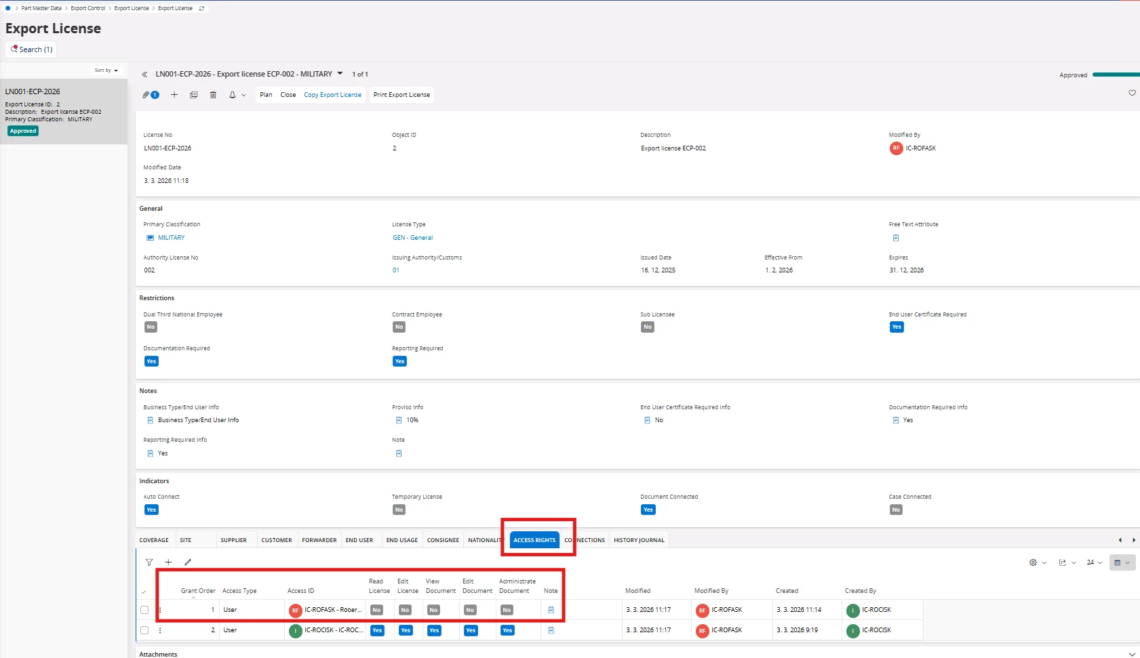Click the Approved status progress bar

pos(1116,75)
